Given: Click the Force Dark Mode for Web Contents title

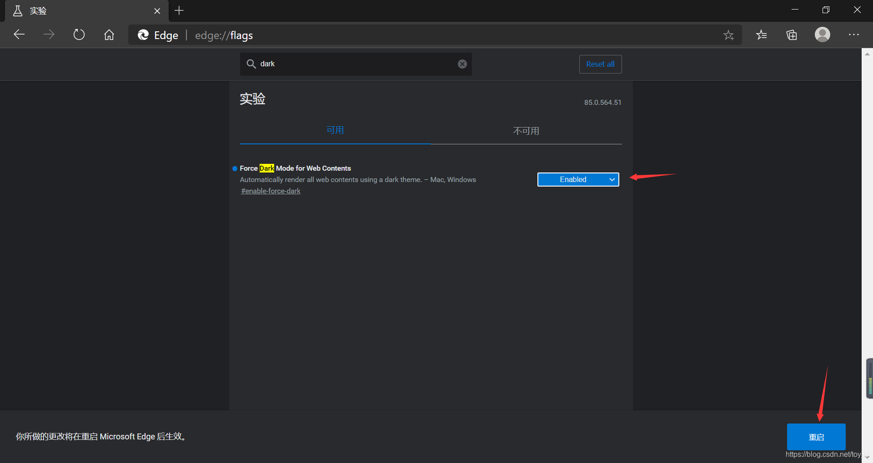Looking at the screenshot, I should 295,168.
